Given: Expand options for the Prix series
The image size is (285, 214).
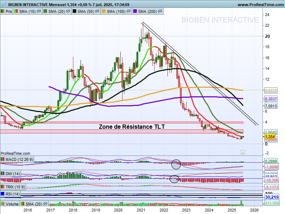Looking at the screenshot, I should pyautogui.click(x=9, y=11).
